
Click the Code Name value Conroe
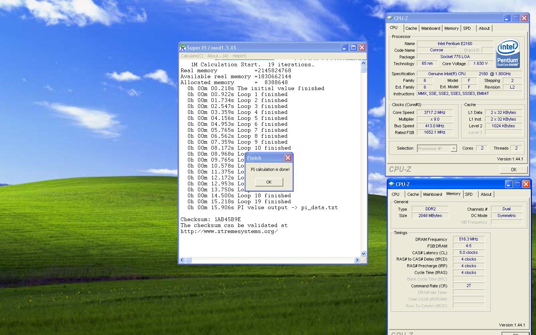click(437, 50)
